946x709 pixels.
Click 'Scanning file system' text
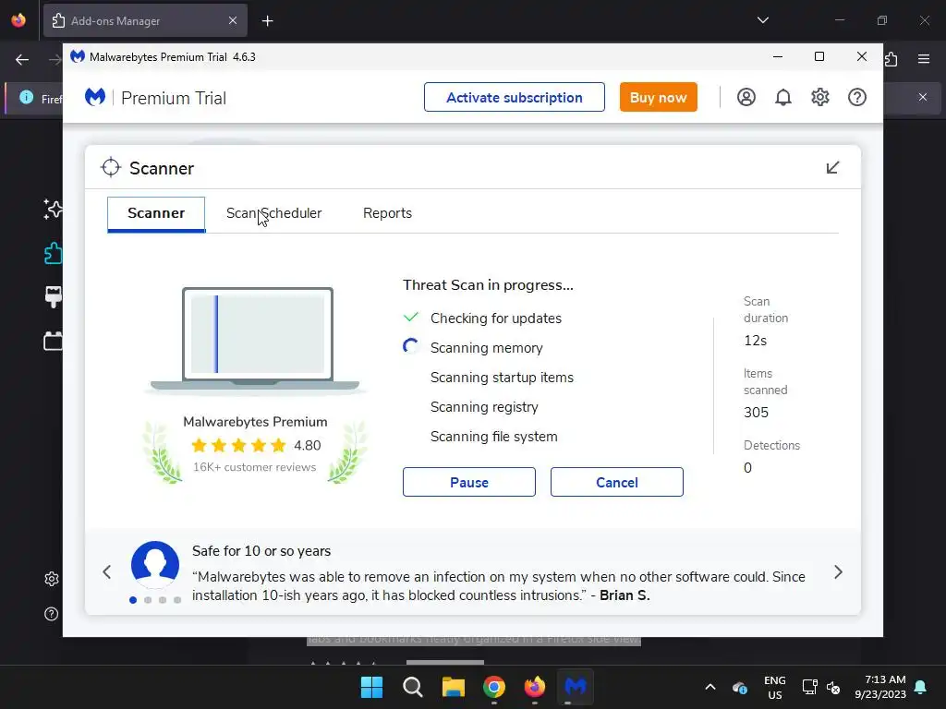click(x=493, y=437)
